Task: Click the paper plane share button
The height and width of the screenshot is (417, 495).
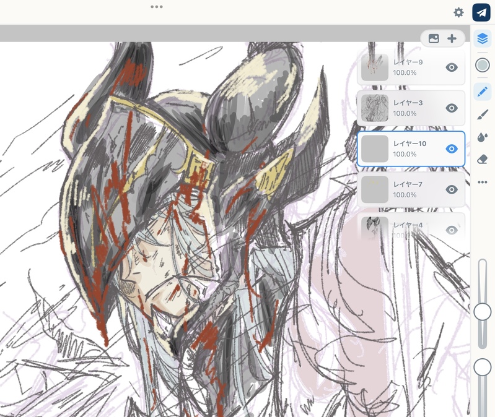Action: coord(481,12)
